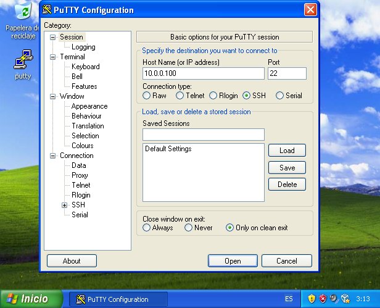This screenshot has height=308, width=380.
Task: Select the Serial connection type radio
Action: [x=279, y=96]
